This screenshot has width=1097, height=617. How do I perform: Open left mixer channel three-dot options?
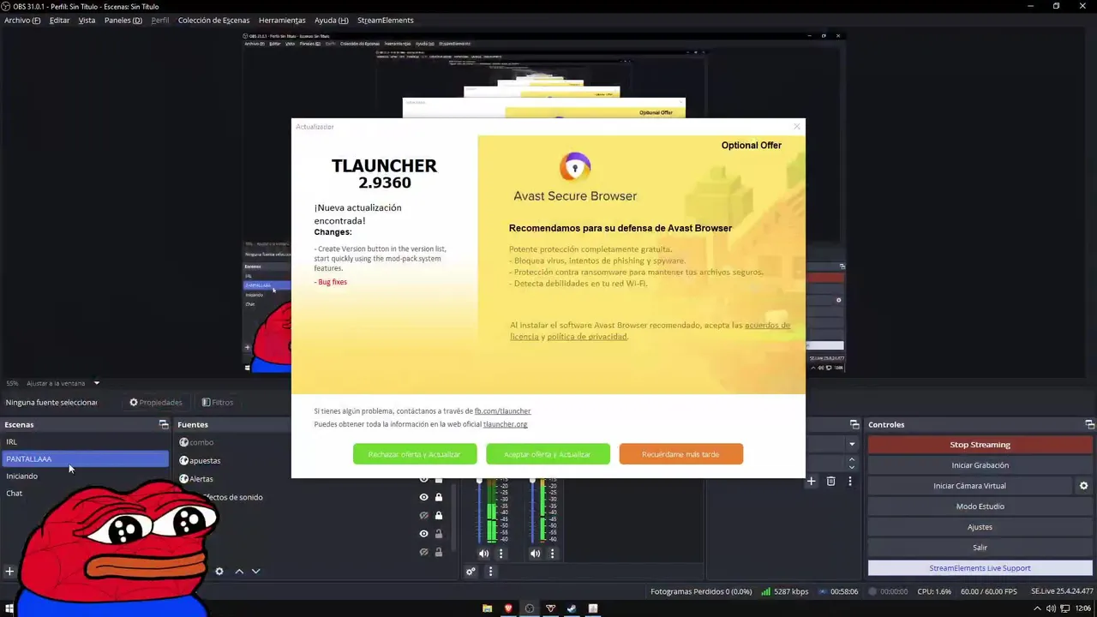501,554
